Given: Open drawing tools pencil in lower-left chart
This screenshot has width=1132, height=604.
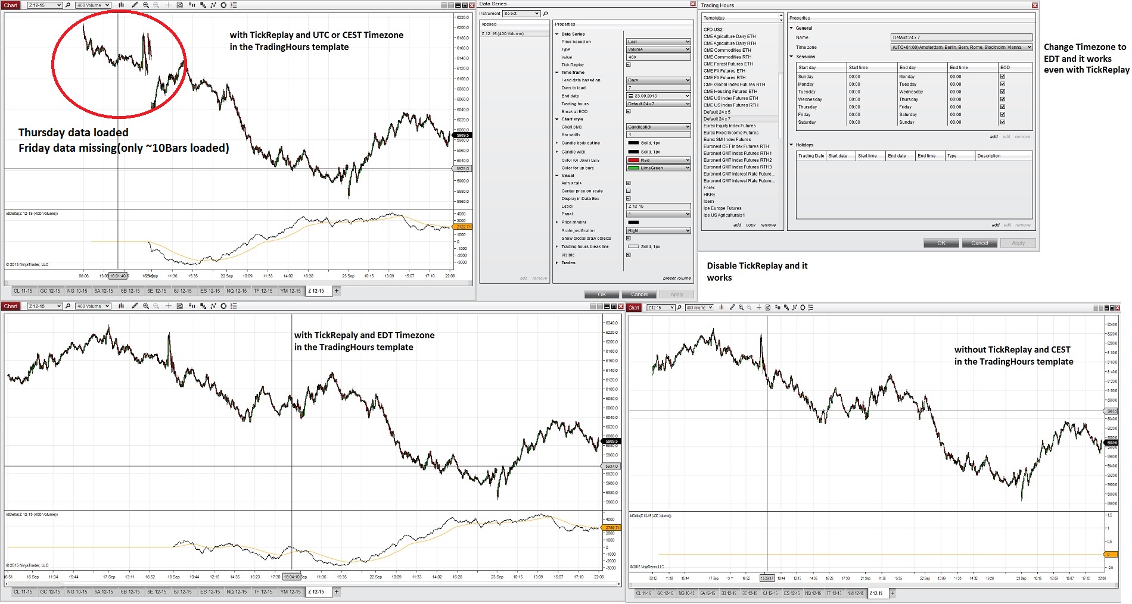Looking at the screenshot, I should click(x=135, y=306).
